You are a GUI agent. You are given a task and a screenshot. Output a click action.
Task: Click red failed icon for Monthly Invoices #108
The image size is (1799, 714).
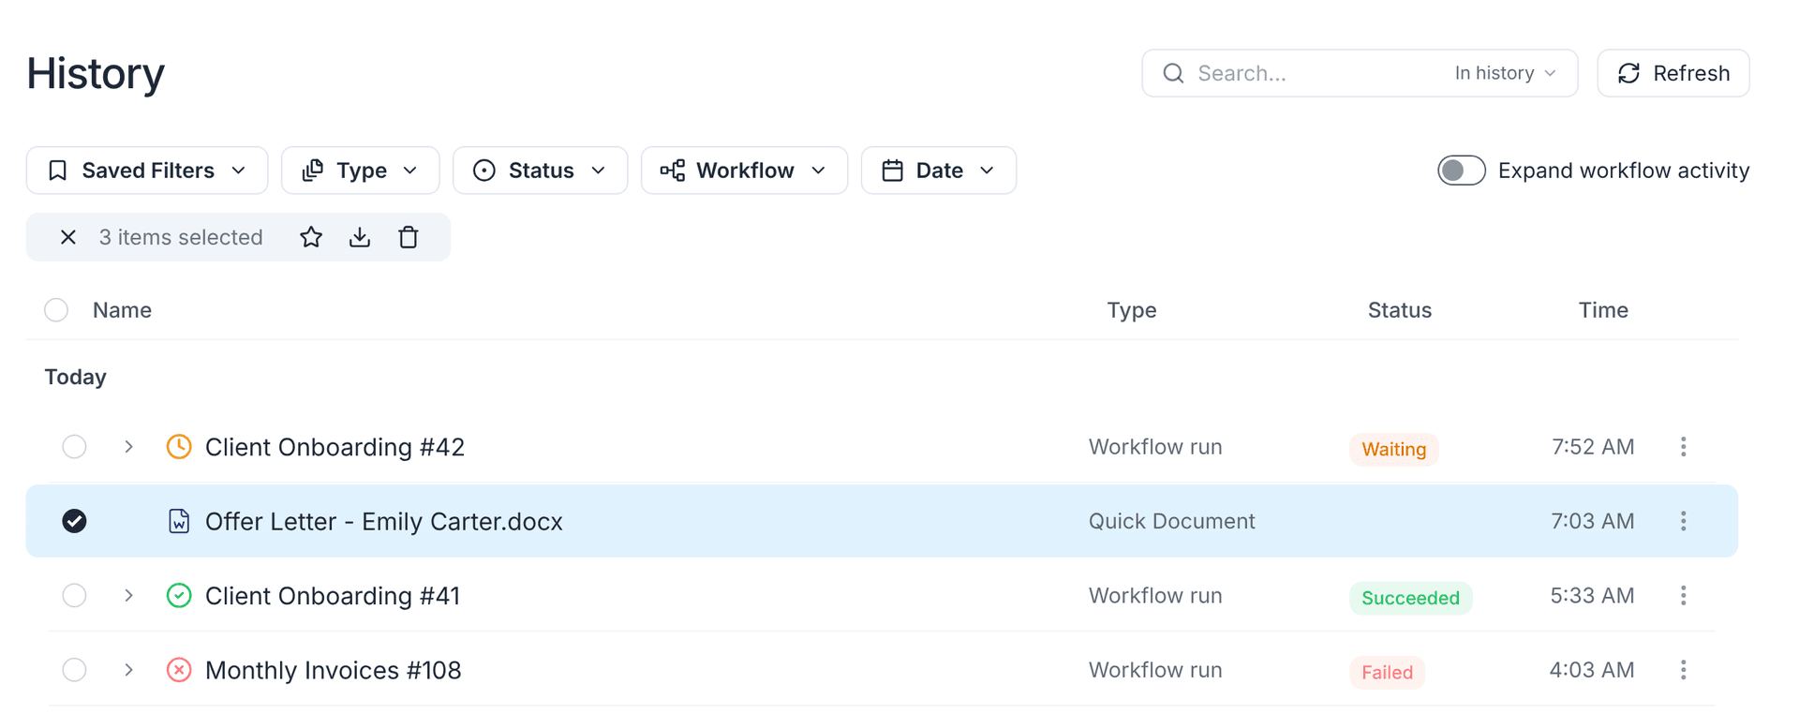[179, 670]
